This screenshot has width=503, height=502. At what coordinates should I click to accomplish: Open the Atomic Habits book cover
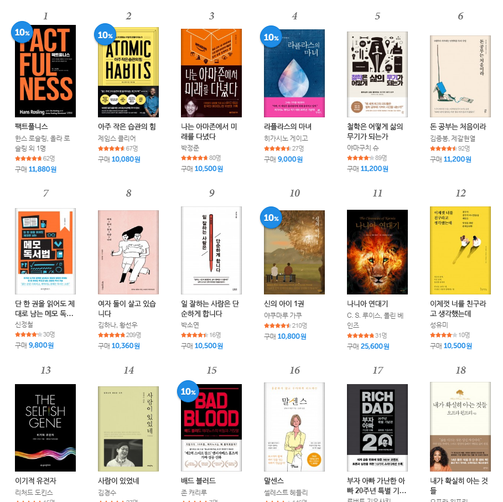pos(128,72)
